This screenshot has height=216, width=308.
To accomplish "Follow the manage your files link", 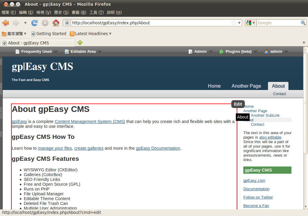I will [55, 148].
